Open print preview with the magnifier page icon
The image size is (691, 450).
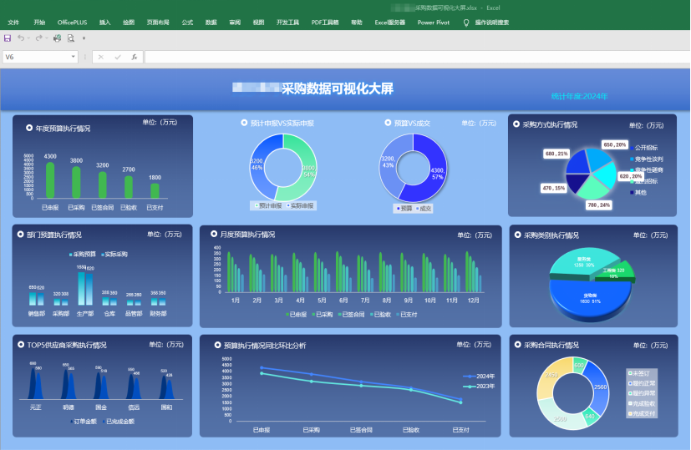pyautogui.click(x=70, y=38)
